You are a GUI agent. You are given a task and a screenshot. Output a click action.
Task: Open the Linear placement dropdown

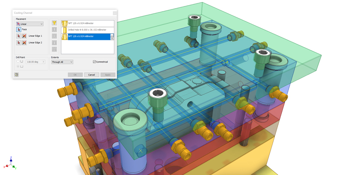[30, 24]
